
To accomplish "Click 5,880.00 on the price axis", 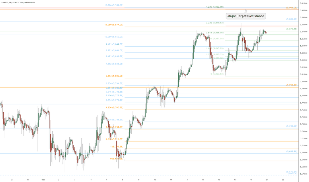I will (304, 24).
